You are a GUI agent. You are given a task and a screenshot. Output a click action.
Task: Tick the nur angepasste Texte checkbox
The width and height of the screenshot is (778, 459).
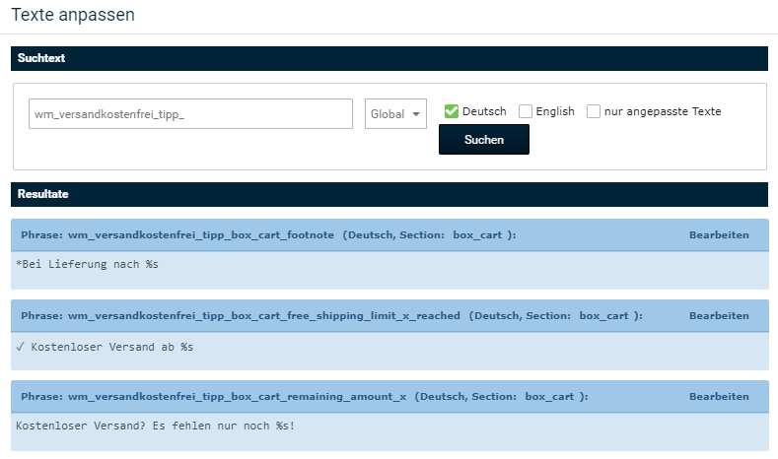click(594, 111)
